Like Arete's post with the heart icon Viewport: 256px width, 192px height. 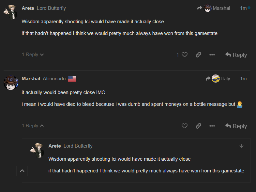(x=184, y=55)
